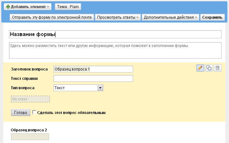Click Отправить эту форму по электронной почте
Viewport: 229px width, 143px height.
click(52, 17)
